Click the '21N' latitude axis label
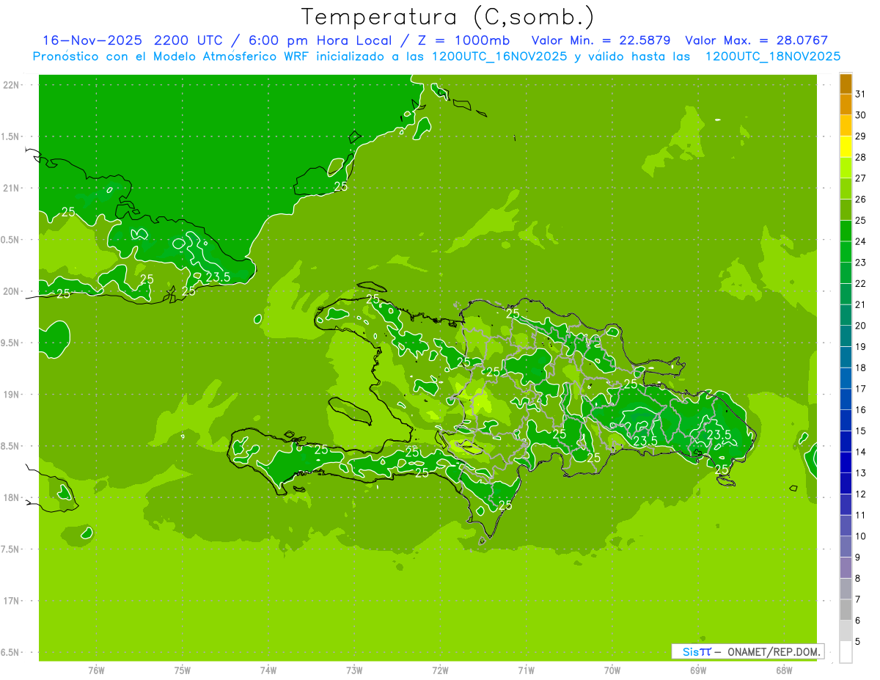Screen dimensions: 880x680 (x=12, y=189)
